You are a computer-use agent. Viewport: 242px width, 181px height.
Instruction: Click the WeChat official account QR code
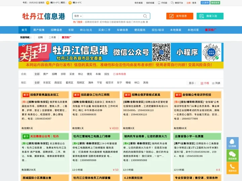161,52
